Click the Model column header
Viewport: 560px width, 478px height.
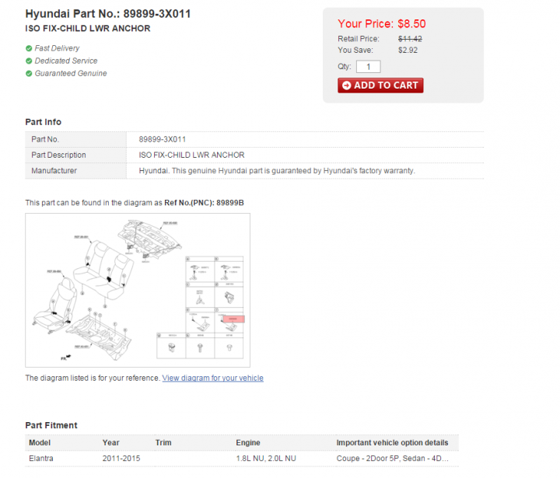click(40, 443)
